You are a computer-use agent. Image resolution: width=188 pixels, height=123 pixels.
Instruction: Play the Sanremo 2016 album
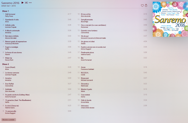22,3
